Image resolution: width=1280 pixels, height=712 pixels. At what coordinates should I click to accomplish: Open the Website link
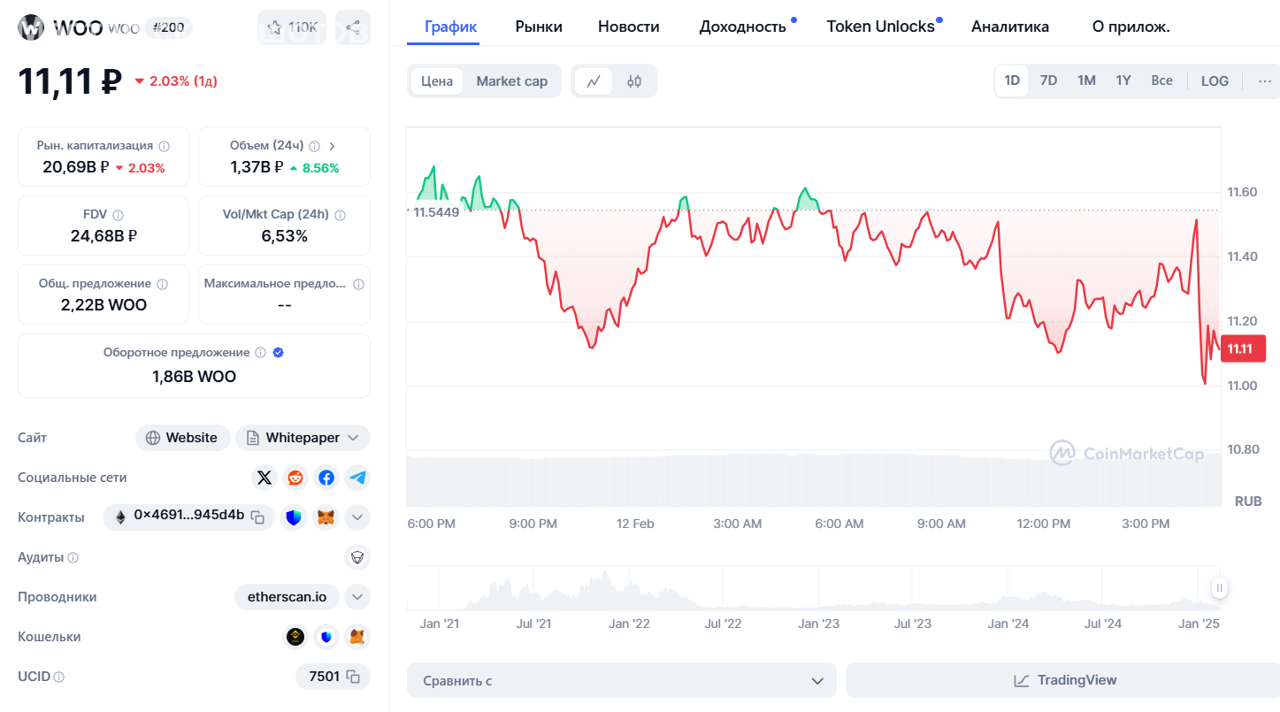point(182,438)
